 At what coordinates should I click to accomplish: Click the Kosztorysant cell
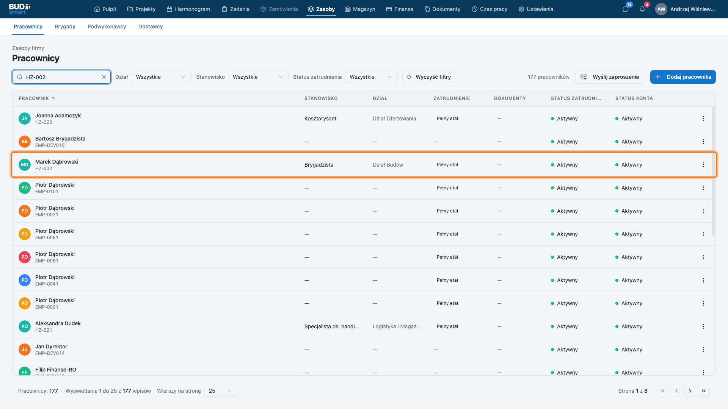[320, 119]
